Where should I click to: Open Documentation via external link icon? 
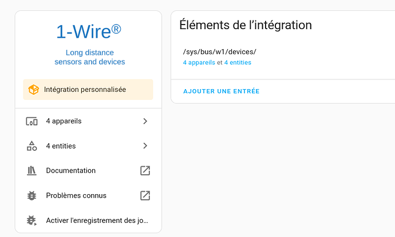(x=145, y=171)
